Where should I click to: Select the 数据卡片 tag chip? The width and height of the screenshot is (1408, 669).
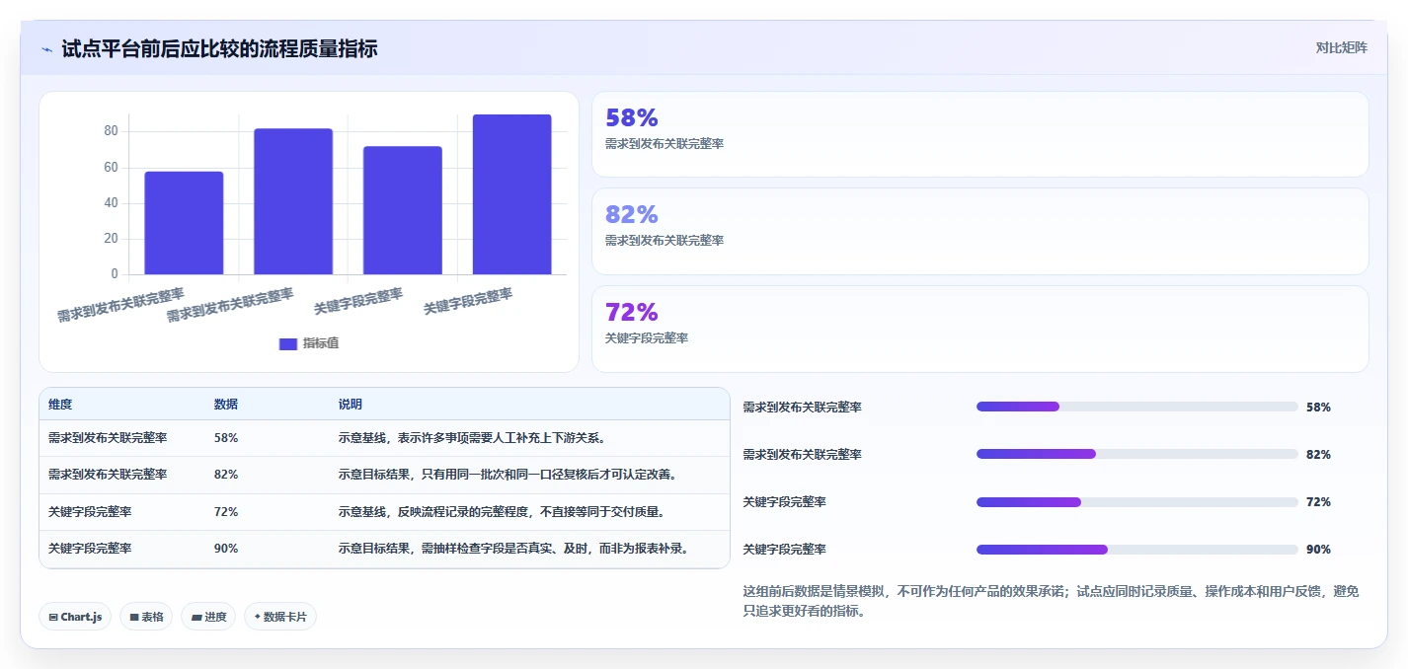point(280,617)
